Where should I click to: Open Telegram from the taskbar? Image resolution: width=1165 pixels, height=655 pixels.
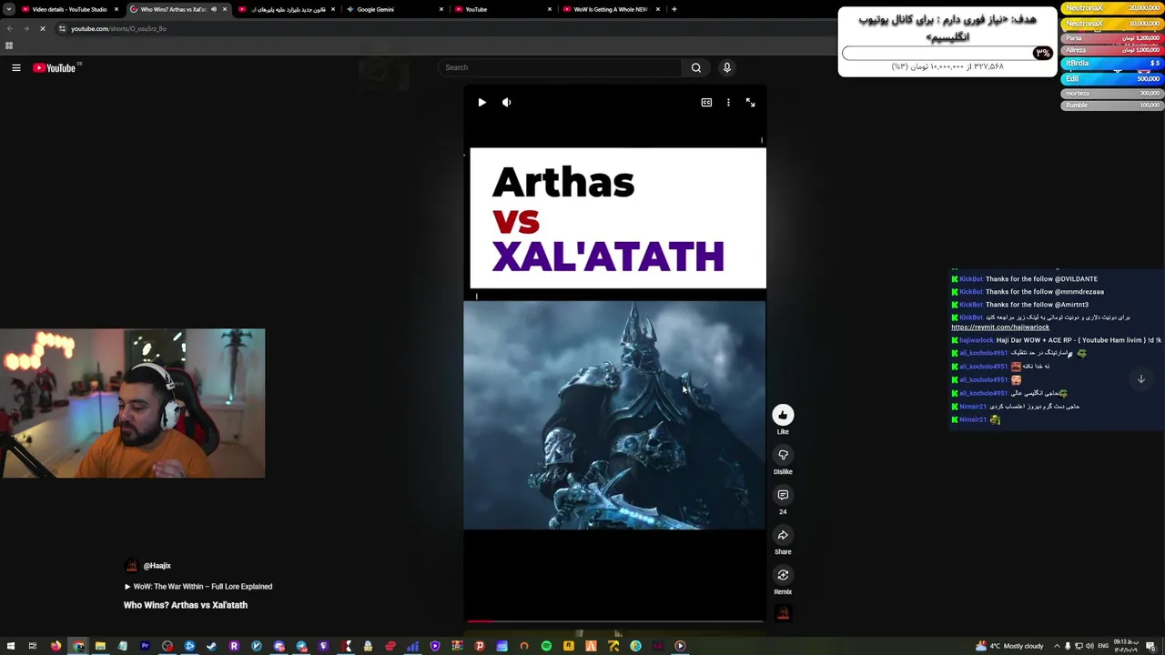[x=300, y=646]
